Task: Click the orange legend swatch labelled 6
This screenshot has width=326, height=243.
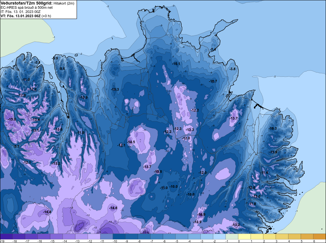Action: click(x=319, y=237)
